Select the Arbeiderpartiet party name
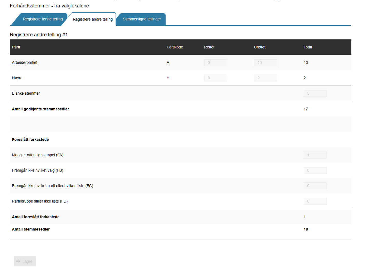Screen dimensions: 369x271 (x=25, y=63)
